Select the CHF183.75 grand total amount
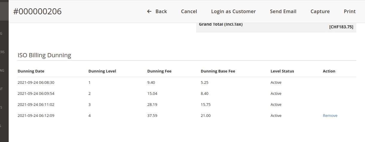This screenshot has width=365, height=142. click(x=341, y=27)
